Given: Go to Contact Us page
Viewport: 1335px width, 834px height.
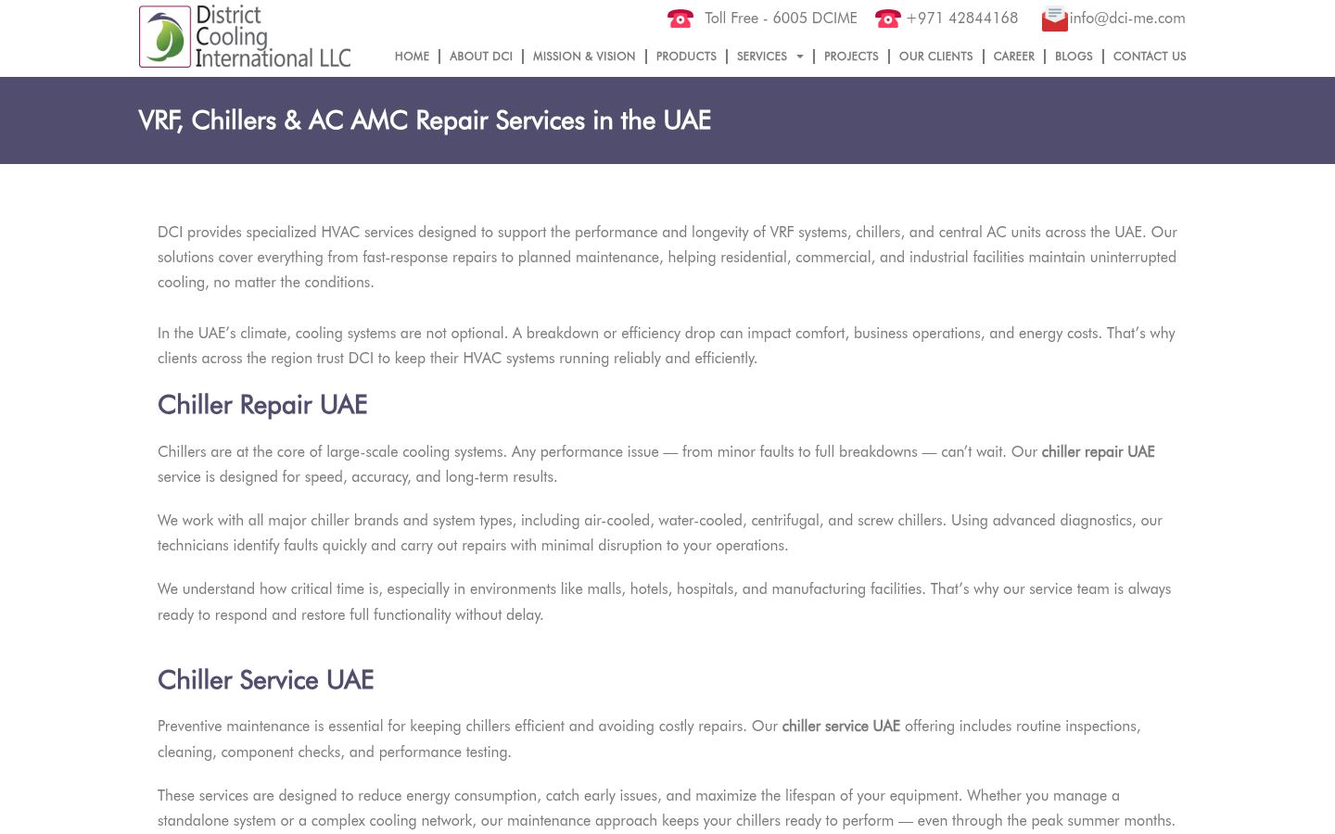Looking at the screenshot, I should point(1150,57).
